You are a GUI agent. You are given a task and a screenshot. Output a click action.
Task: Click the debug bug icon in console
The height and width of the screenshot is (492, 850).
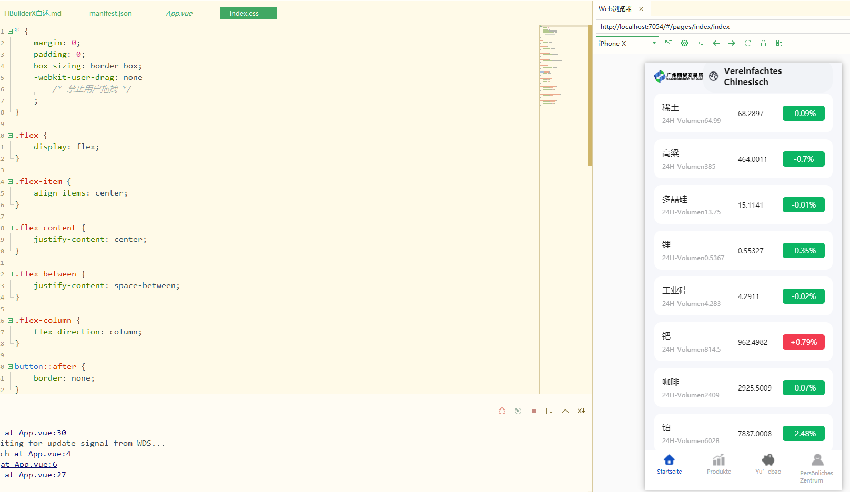point(502,411)
